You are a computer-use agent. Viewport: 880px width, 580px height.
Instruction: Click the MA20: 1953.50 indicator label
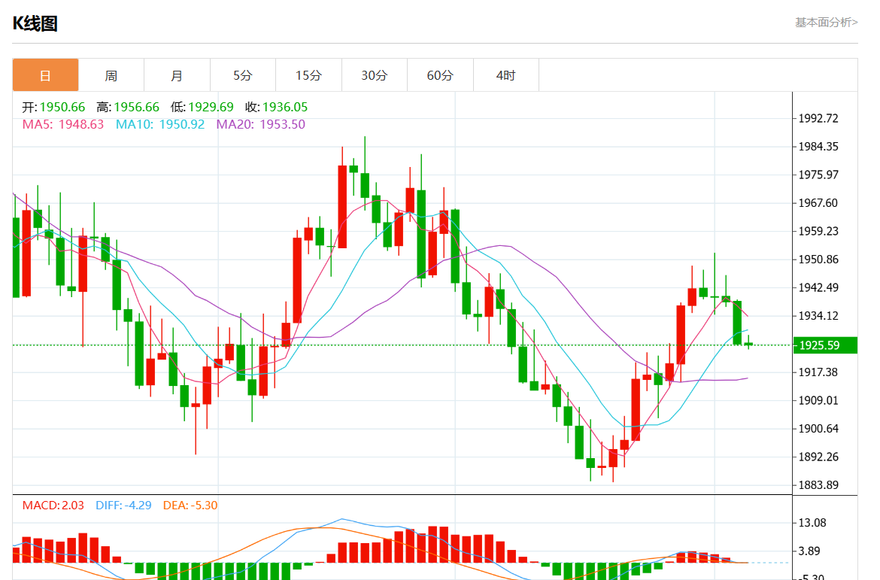(260, 124)
